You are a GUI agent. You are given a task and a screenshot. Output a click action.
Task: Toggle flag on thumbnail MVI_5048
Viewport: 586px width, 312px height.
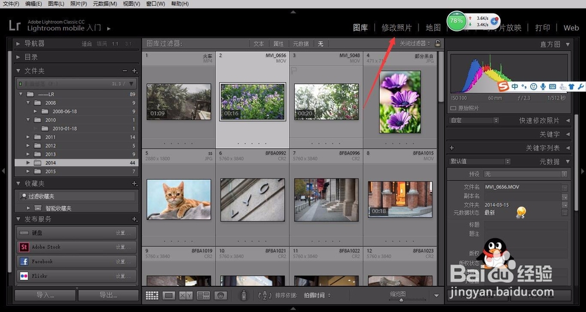click(294, 70)
